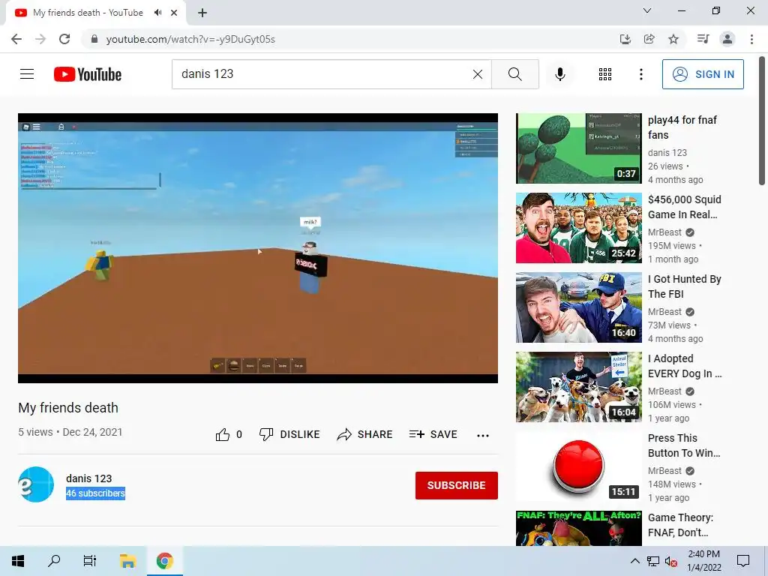
Task: Open media controls in Chrome toolbar
Action: 703,39
